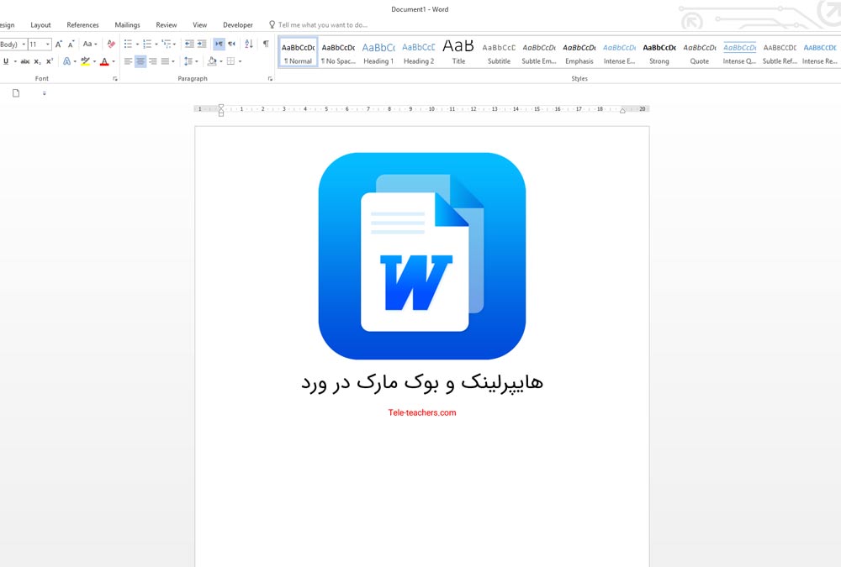Image resolution: width=841 pixels, height=567 pixels.
Task: Click the Persian heading text in document
Action: pyautogui.click(x=422, y=383)
